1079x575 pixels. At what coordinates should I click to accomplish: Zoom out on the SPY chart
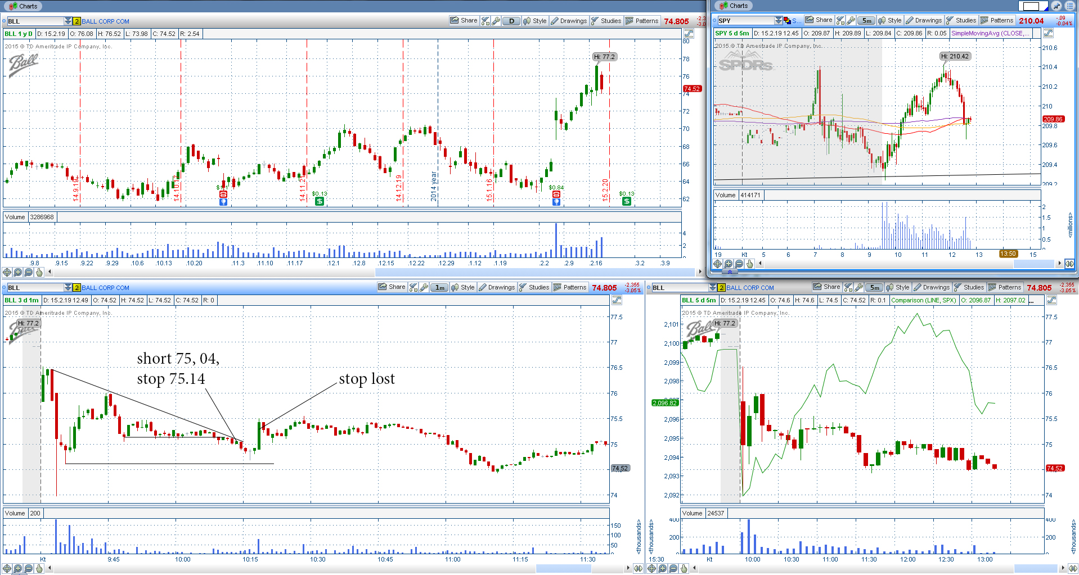739,264
